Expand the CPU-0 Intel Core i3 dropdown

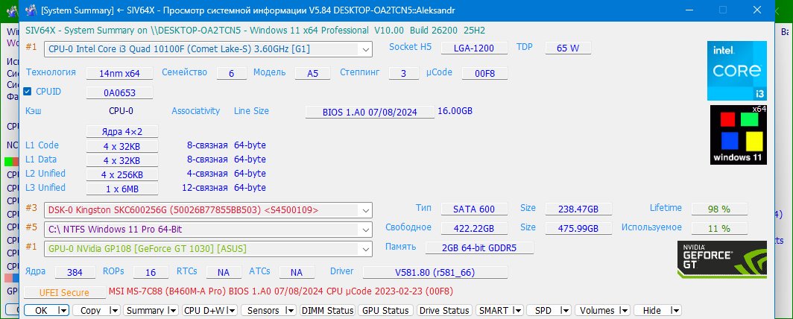point(365,49)
